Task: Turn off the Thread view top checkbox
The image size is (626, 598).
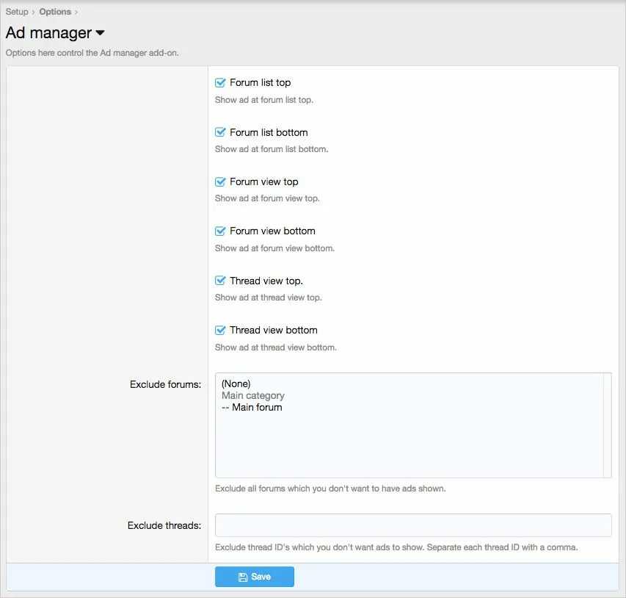Action: click(x=220, y=281)
